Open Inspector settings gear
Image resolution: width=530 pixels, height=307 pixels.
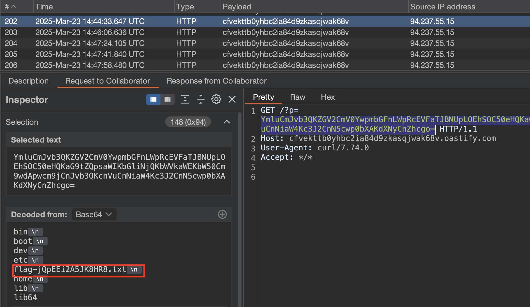(x=216, y=99)
